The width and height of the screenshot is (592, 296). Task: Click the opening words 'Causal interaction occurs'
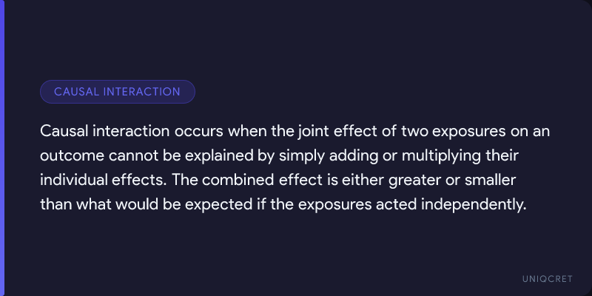115,132
